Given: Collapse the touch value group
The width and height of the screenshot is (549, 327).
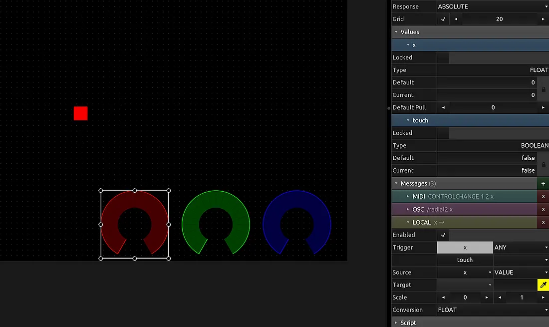Looking at the screenshot, I should pos(408,120).
